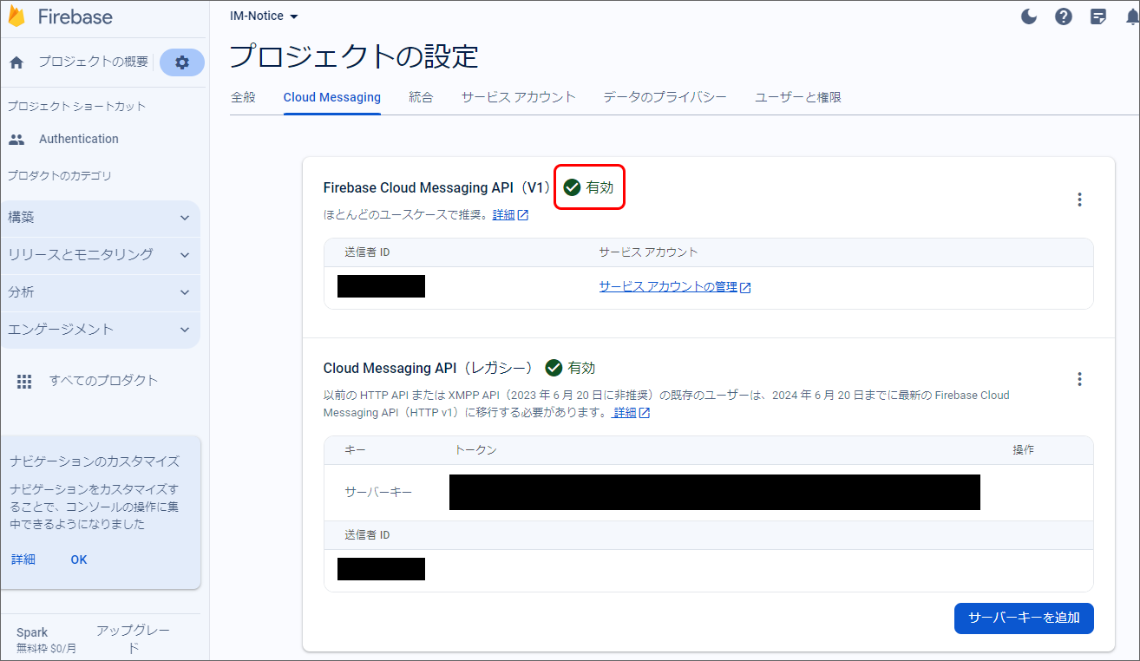The image size is (1140, 661).
Task: Open the Cloud Messaging API (レガシー) three-dot menu
Action: tap(1079, 379)
